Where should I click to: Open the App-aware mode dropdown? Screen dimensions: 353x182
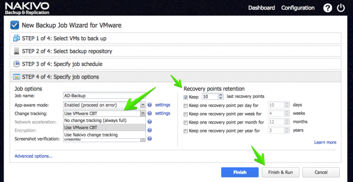pyautogui.click(x=104, y=105)
